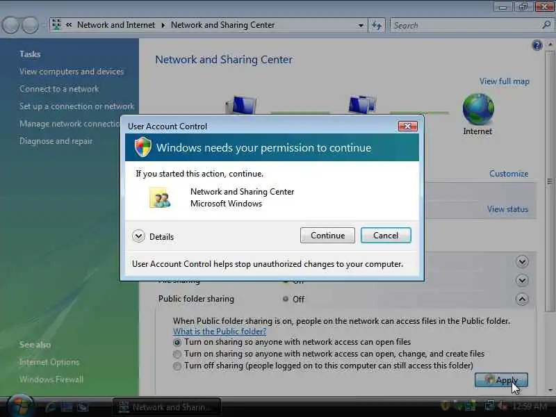556x417 pixels.
Task: Open Manage network connections task
Action: pyautogui.click(x=70, y=124)
